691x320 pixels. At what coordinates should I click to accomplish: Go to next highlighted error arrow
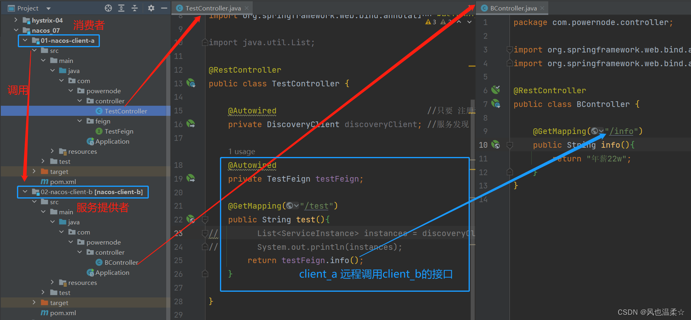(469, 22)
